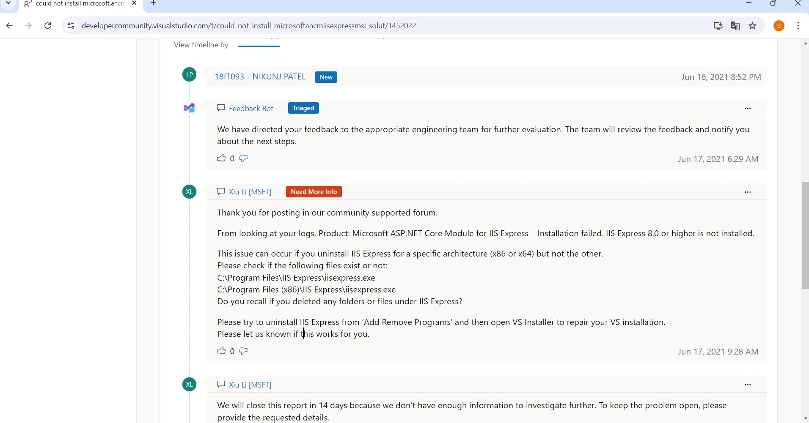The height and width of the screenshot is (423, 809).
Task: Click the page vertical scrollbar thumb
Action: [x=805, y=235]
